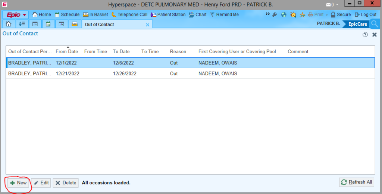Click the Log Out button
This screenshot has height=194, width=382.
coord(365,15)
